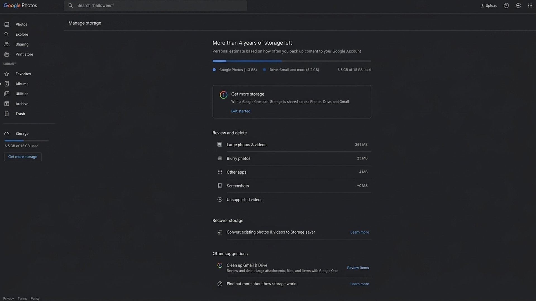536x301 pixels.
Task: Open the Help question mark icon
Action: (x=506, y=6)
